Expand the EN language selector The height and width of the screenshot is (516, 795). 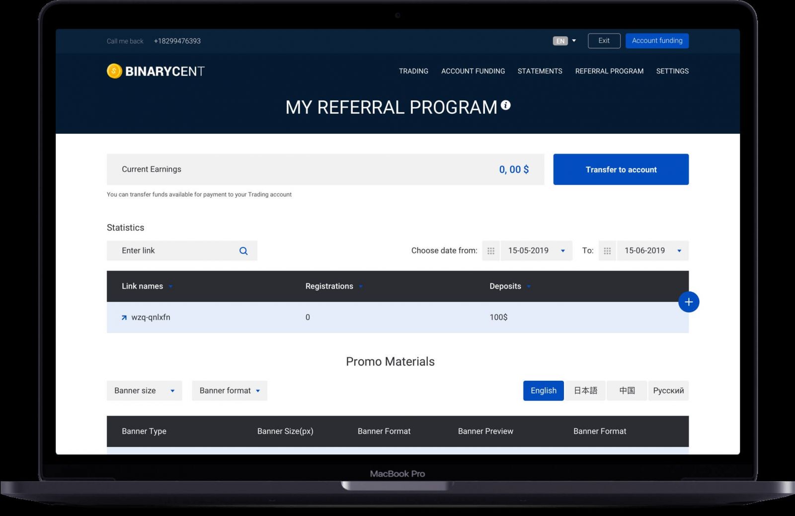564,41
